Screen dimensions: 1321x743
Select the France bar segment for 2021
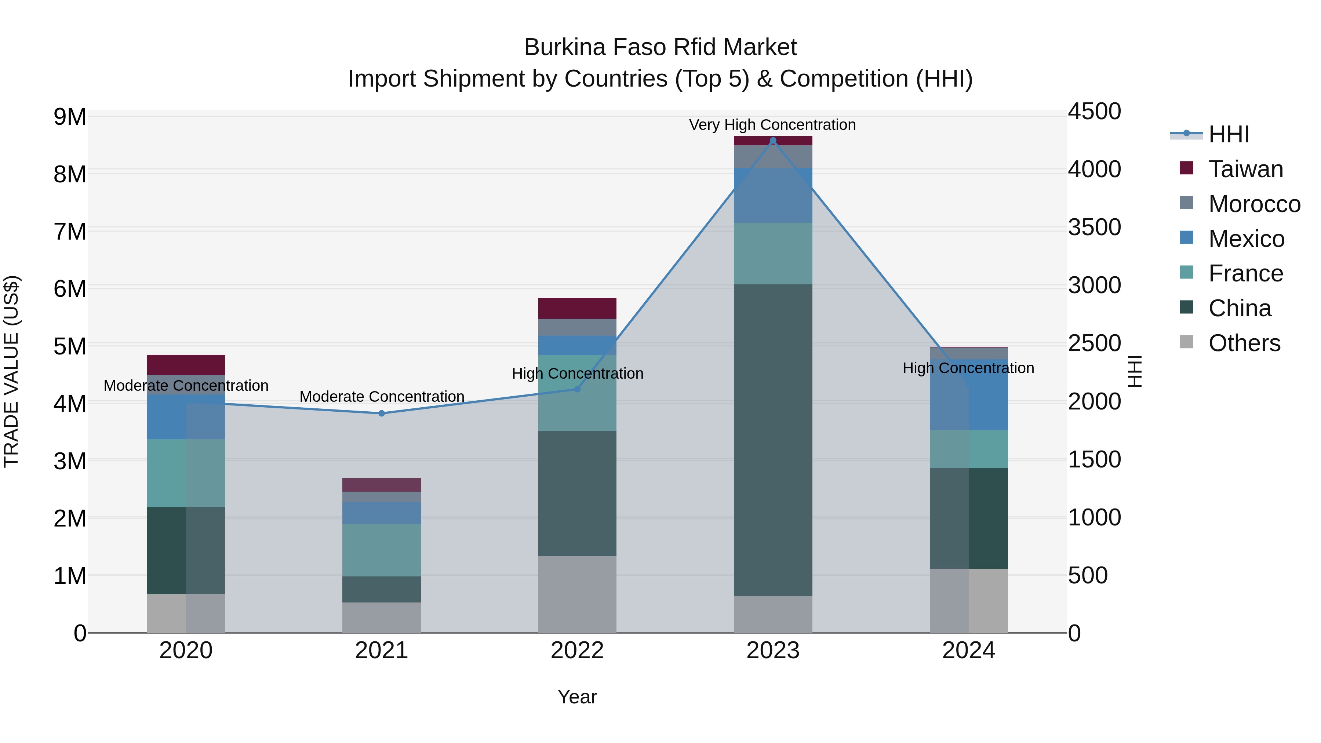click(382, 550)
